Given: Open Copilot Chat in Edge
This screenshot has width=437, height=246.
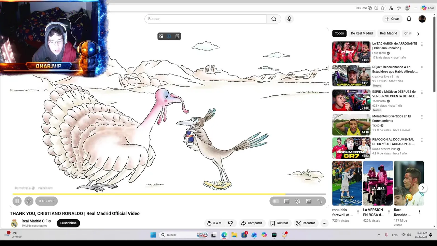Looking at the screenshot, I should click(x=427, y=8).
